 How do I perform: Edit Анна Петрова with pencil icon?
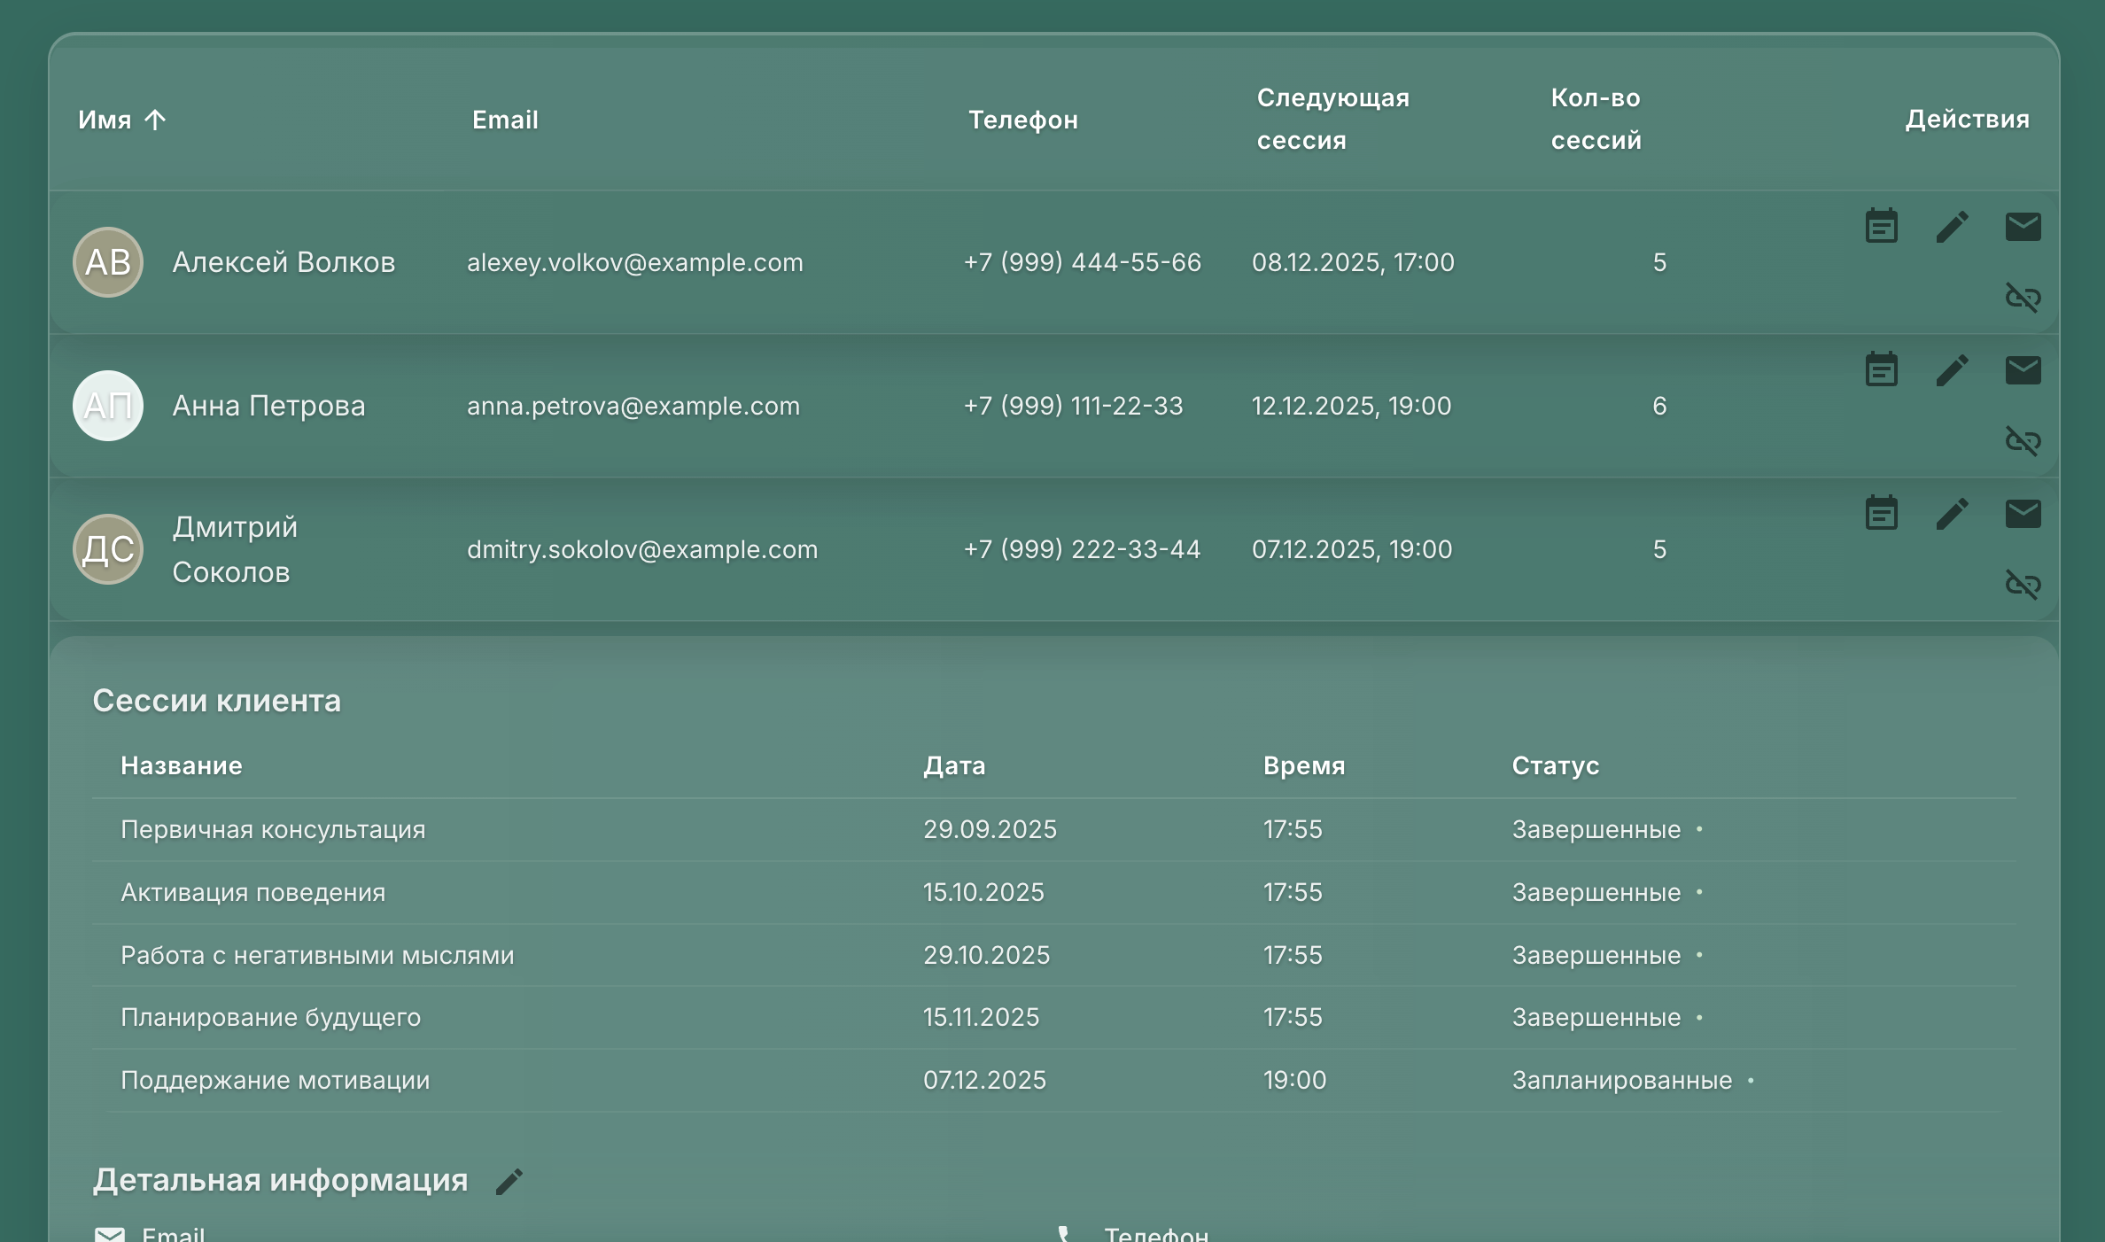click(1952, 370)
